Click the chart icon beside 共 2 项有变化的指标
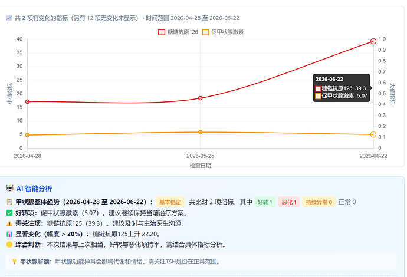This screenshot has height=277, width=407. (x=9, y=18)
